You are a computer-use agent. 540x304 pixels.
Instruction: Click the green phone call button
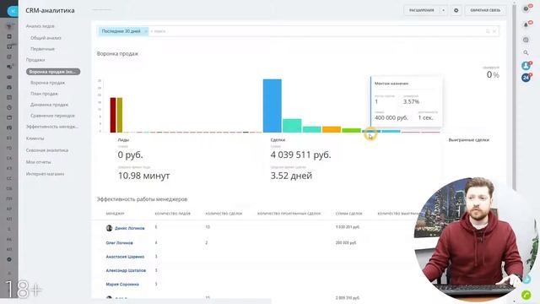(x=526, y=295)
